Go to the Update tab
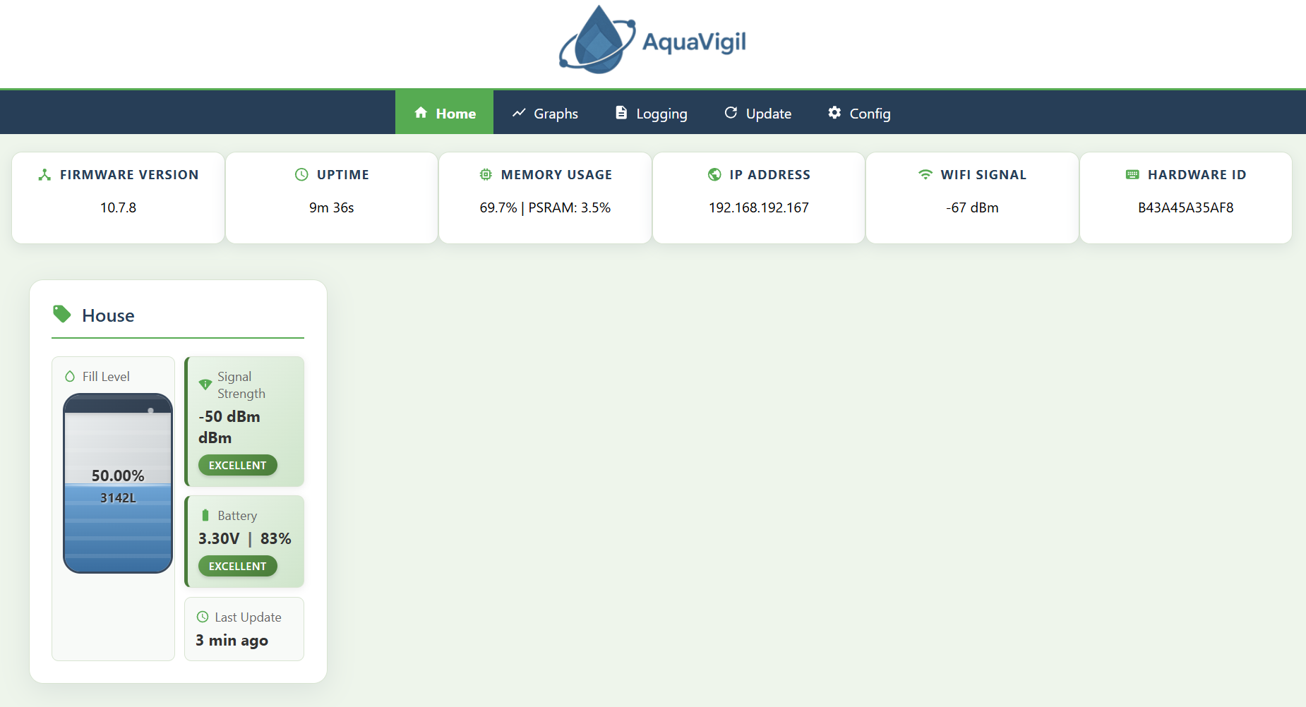Screen dimensions: 1306x707 757,113
